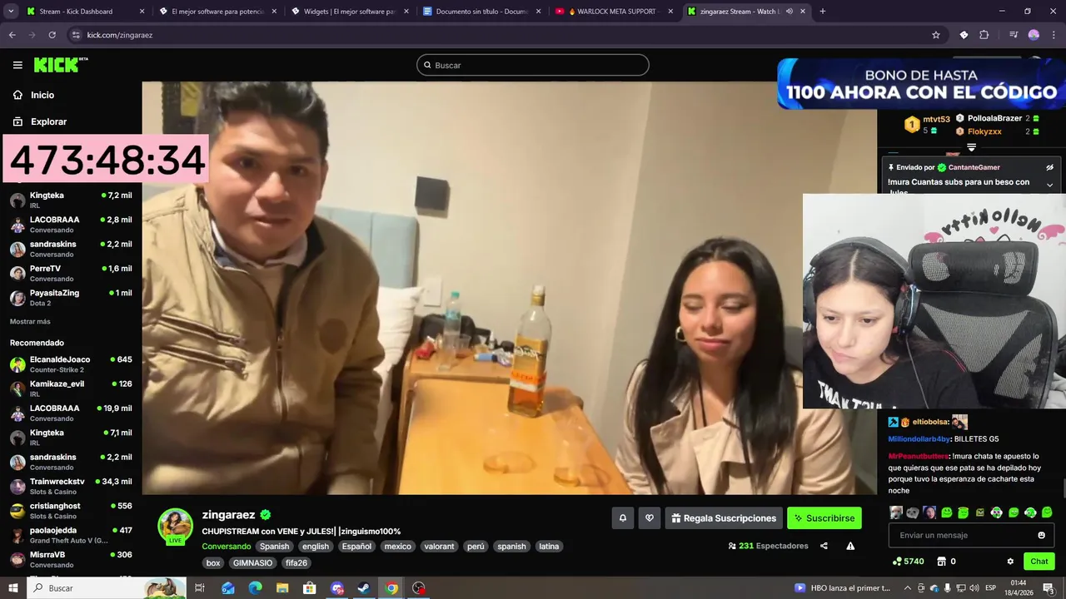Viewport: 1066px width, 599px height.
Task: Expand the gifters leaderboard handle
Action: click(x=971, y=147)
